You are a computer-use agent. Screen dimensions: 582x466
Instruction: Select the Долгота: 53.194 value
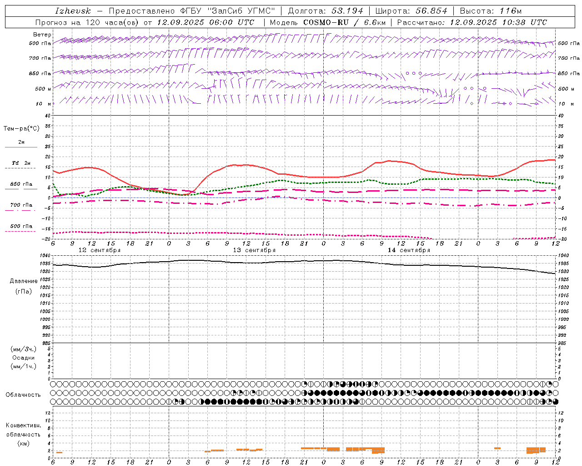pos(326,11)
